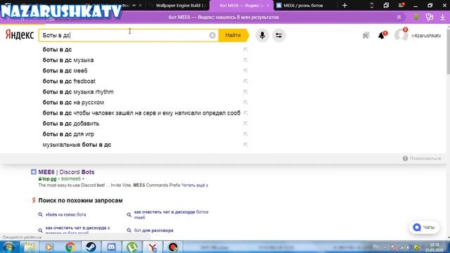Open the 'MEE6 | Discord Bots' result

tap(66, 172)
